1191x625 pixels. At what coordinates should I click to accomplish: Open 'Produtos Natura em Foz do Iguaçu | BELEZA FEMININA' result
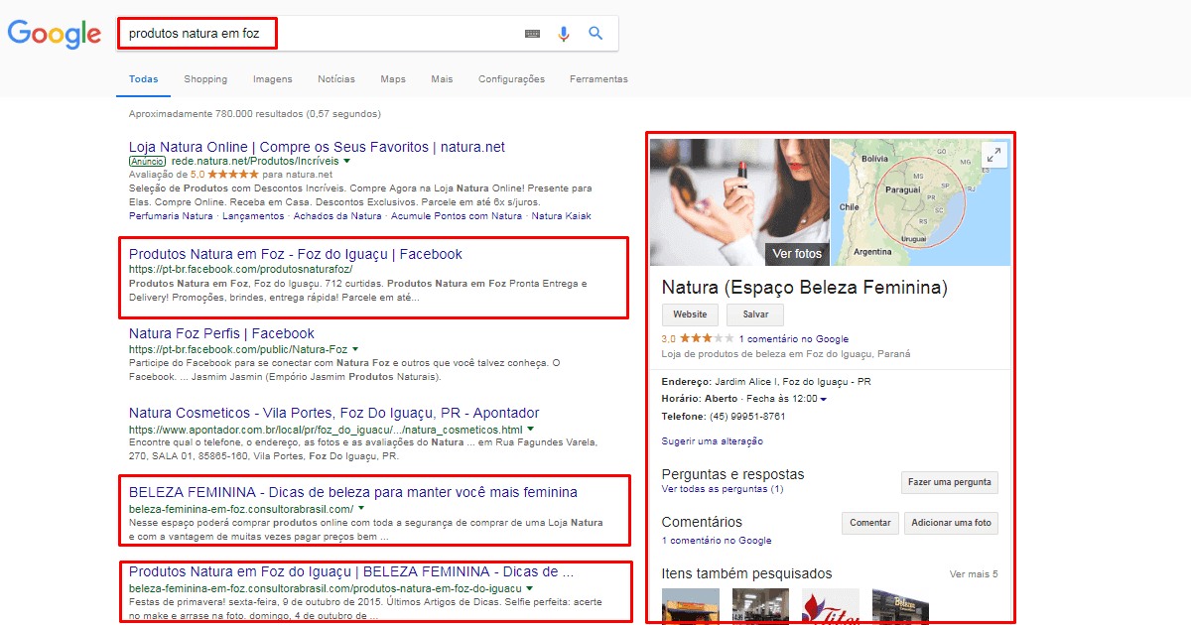(351, 571)
